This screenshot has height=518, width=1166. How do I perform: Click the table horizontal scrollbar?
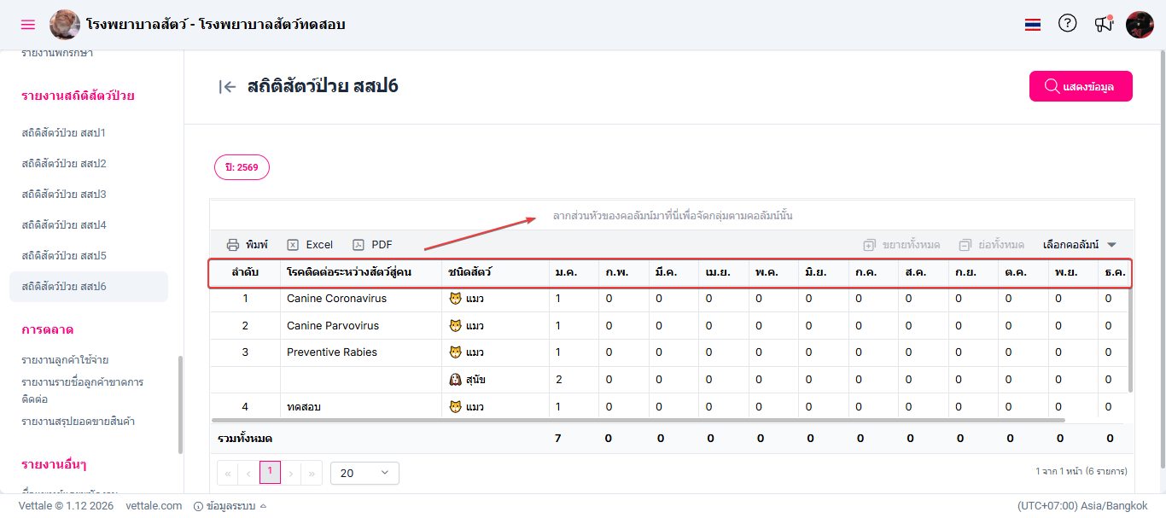[638, 420]
